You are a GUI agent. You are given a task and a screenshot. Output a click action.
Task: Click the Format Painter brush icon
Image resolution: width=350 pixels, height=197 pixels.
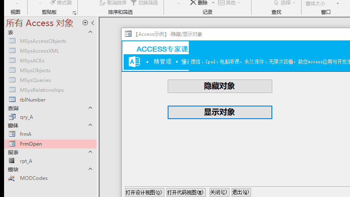[x=52, y=2]
